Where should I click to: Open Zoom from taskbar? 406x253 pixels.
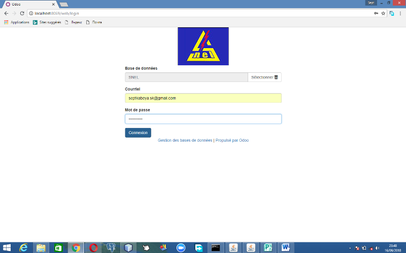181,248
